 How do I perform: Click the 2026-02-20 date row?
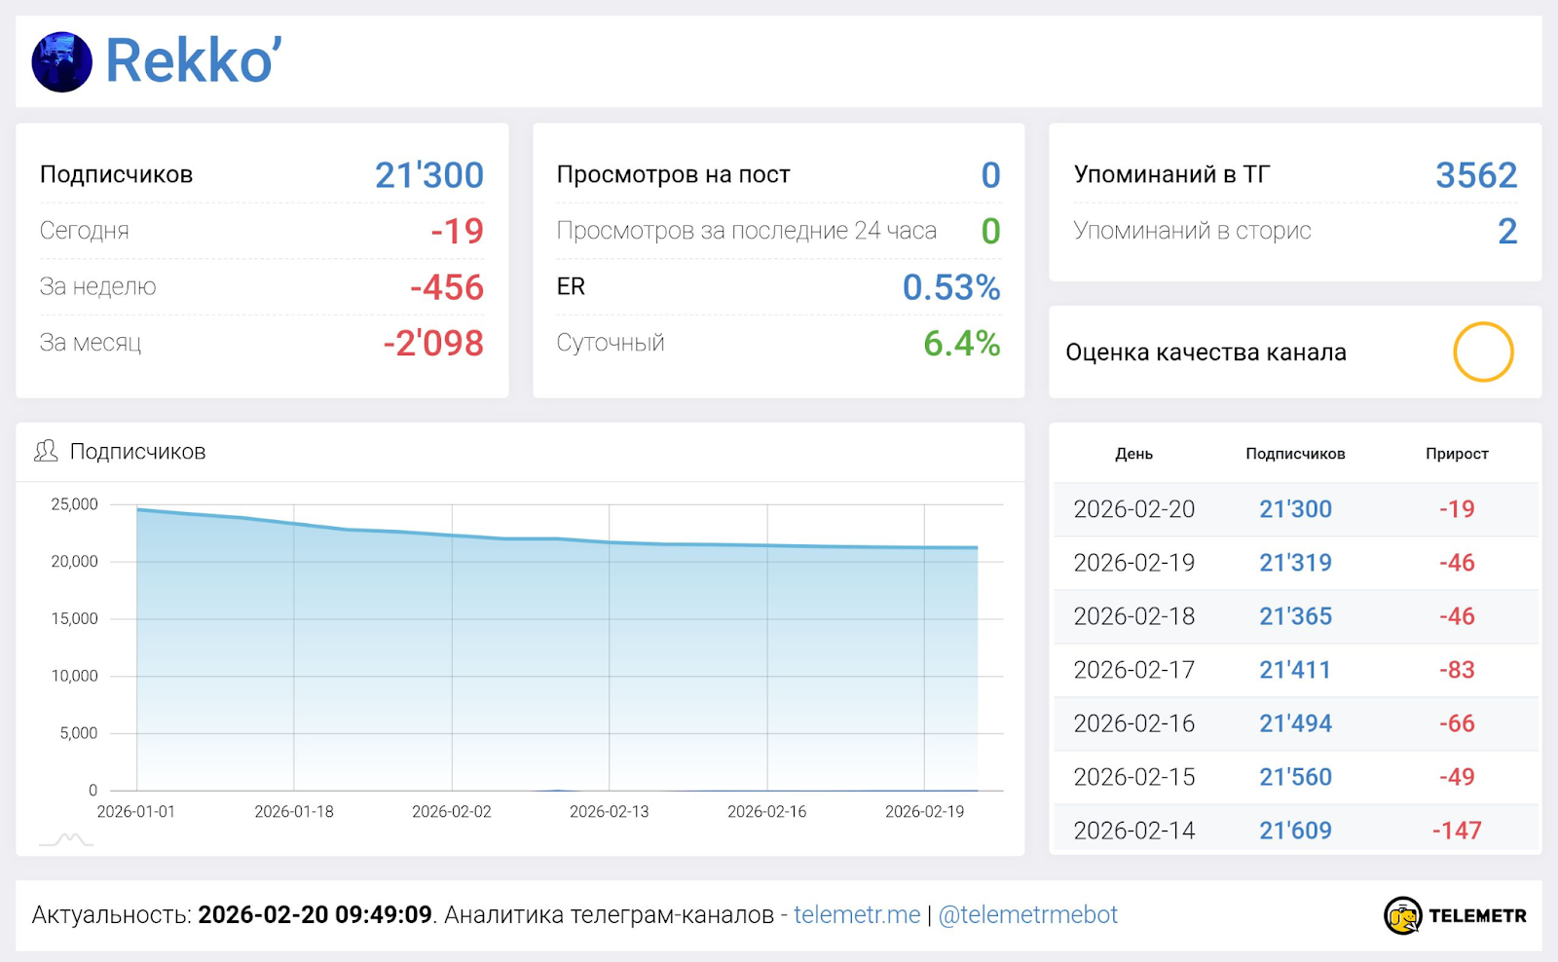(x=1295, y=509)
